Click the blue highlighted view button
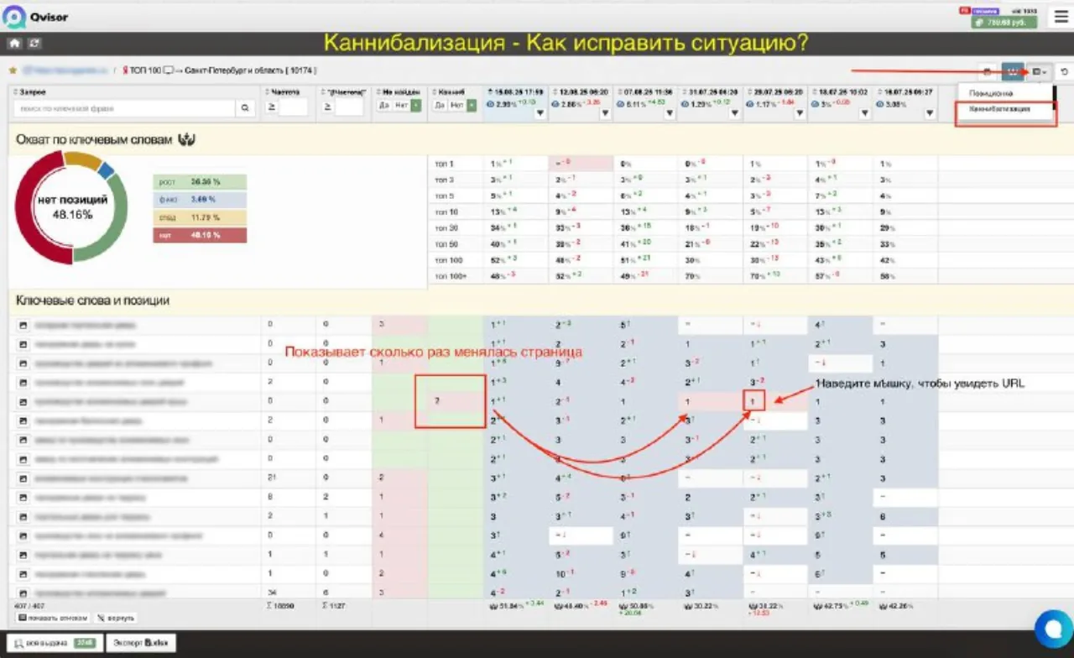Screen dimensions: 1074x658 click(1012, 72)
